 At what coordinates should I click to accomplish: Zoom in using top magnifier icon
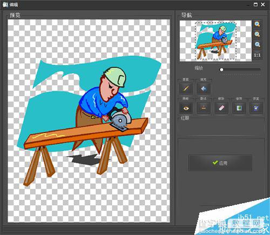click(x=257, y=24)
